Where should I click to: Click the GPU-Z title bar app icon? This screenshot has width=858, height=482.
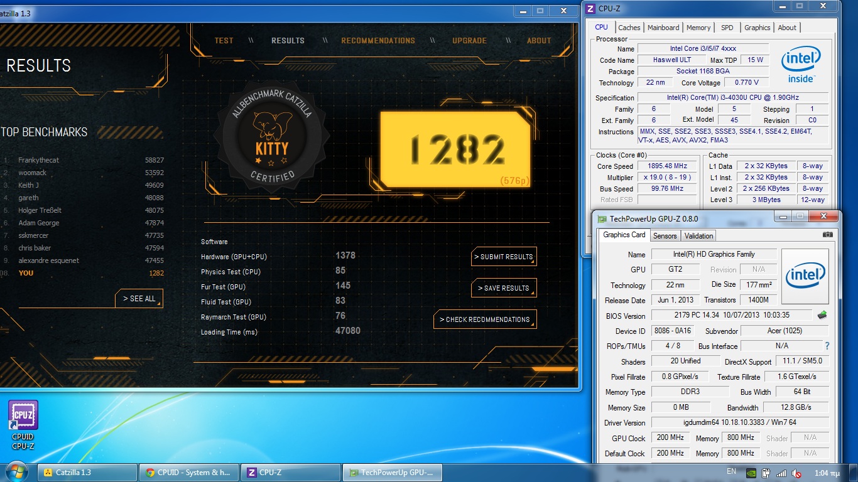pyautogui.click(x=602, y=219)
